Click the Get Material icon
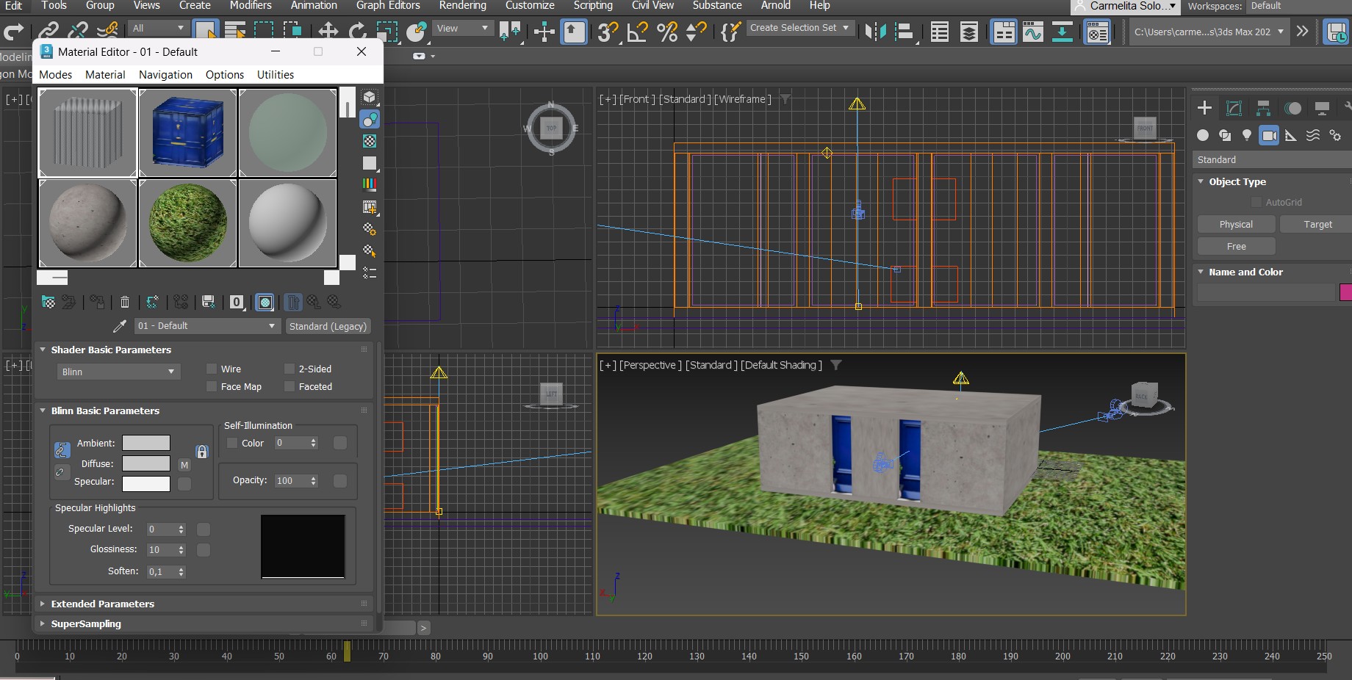Viewport: 1352px width, 680px height. tap(48, 302)
